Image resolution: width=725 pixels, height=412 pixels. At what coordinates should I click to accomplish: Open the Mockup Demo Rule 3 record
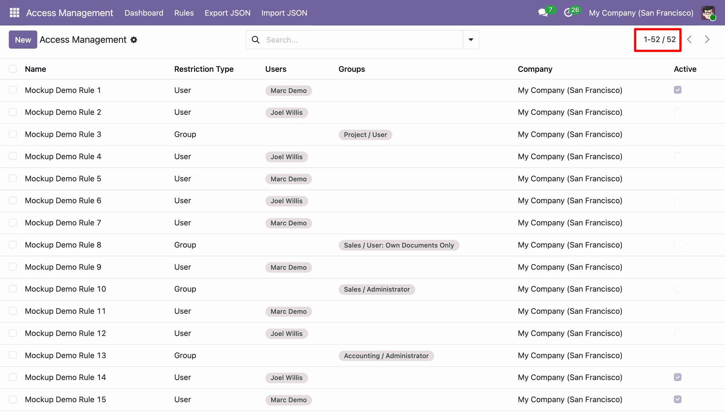pos(63,134)
